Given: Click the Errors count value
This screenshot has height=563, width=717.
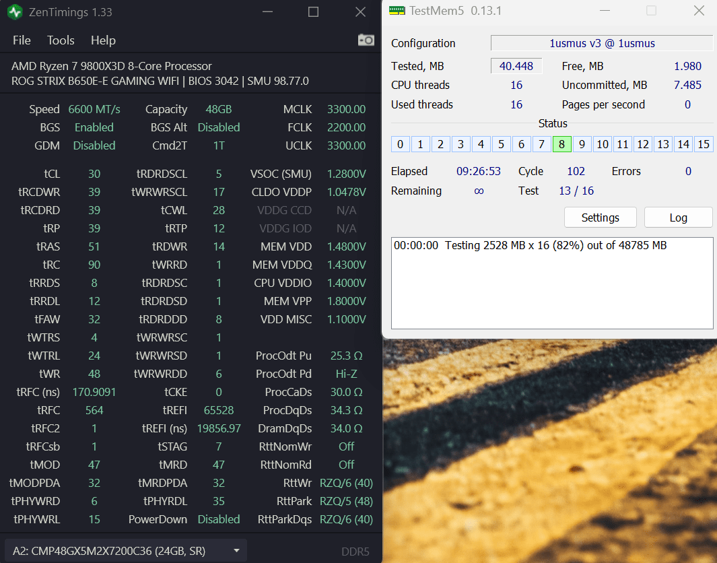Looking at the screenshot, I should coord(688,171).
